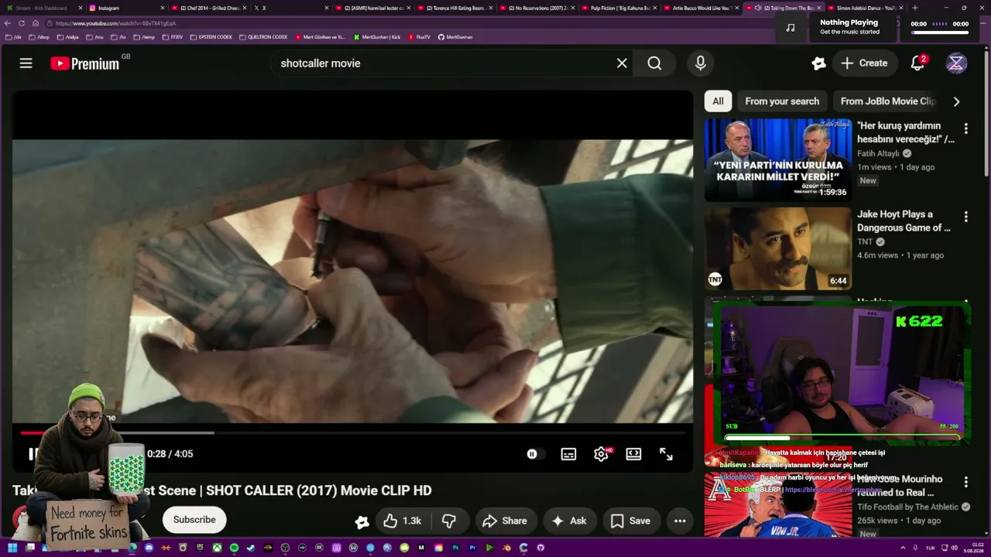Switch to the Terence Hill Eating Beans tab
This screenshot has height=557, width=991.
[x=456, y=8]
